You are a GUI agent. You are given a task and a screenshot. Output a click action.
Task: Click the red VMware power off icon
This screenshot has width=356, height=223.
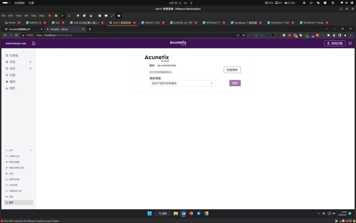(50, 16)
